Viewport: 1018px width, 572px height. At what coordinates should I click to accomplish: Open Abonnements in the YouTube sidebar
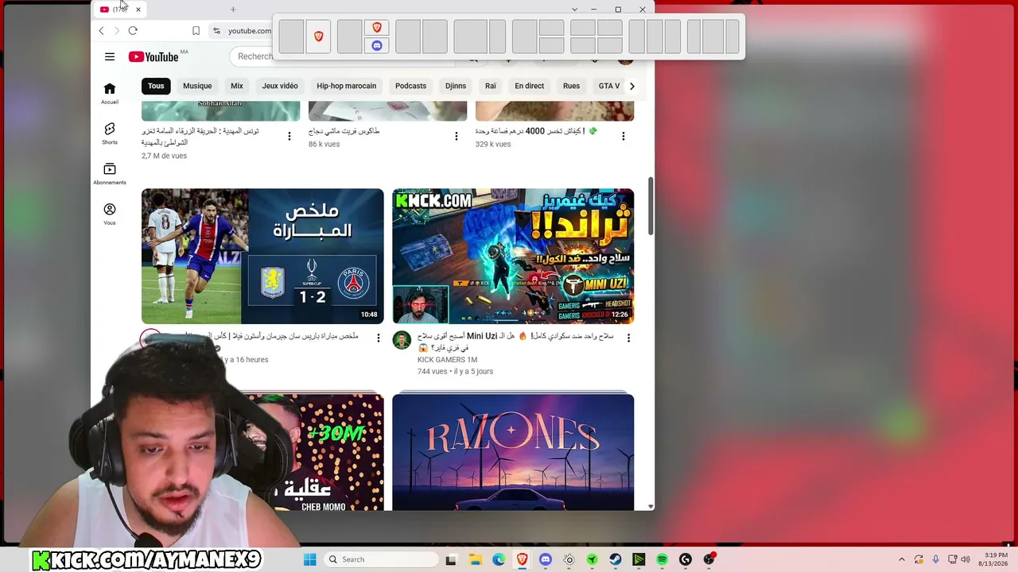click(x=110, y=174)
